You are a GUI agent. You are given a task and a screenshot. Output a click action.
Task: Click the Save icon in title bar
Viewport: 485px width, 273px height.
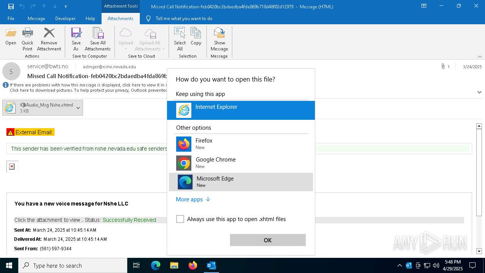coord(11,6)
